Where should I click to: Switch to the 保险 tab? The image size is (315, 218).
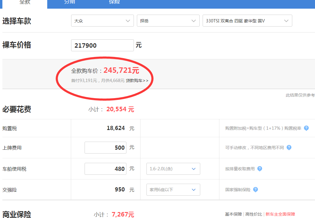114,2
